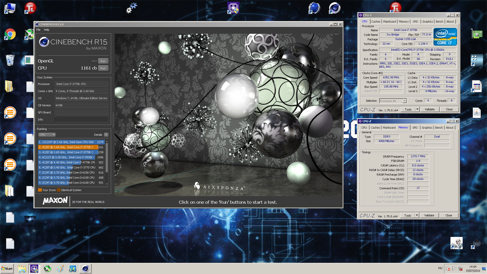This screenshot has height=274, width=487.
Task: Switch to CPU-Z in the taskbar
Action: click(34, 268)
